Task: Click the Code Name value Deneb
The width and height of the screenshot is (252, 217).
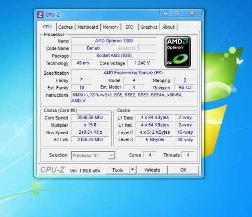Action: 93,48
